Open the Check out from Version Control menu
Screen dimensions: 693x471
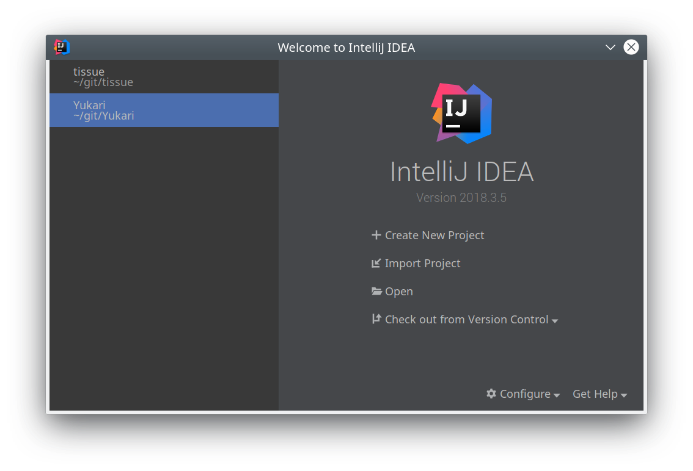coord(467,320)
